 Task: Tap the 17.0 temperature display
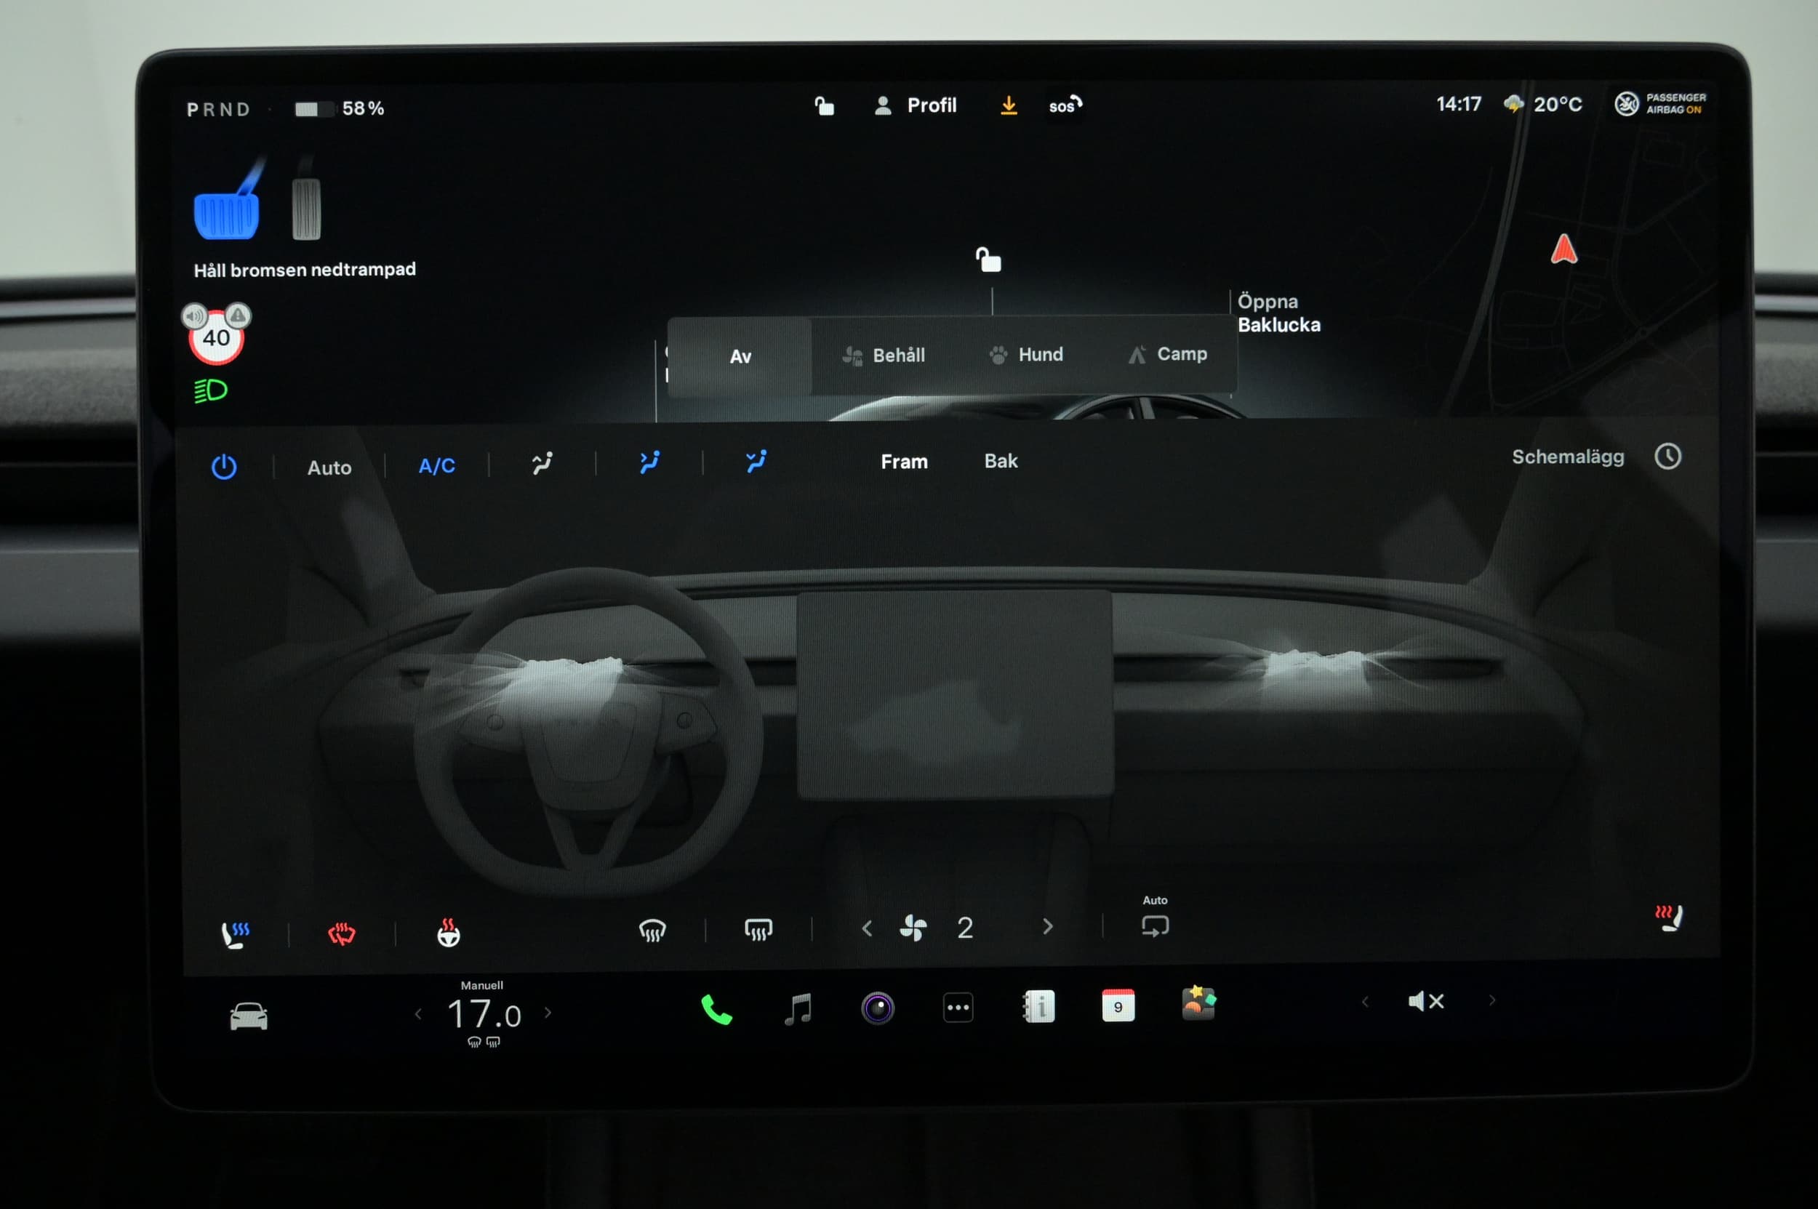(484, 1013)
